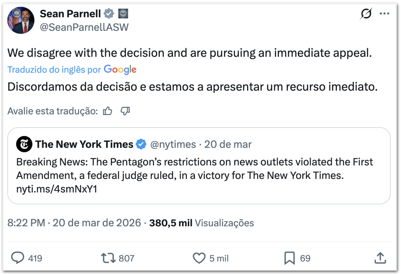The image size is (401, 274).
Task: Open the Grok icon at top right
Action: click(366, 14)
